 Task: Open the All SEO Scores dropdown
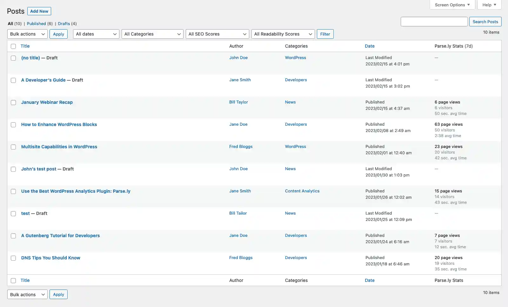point(217,34)
